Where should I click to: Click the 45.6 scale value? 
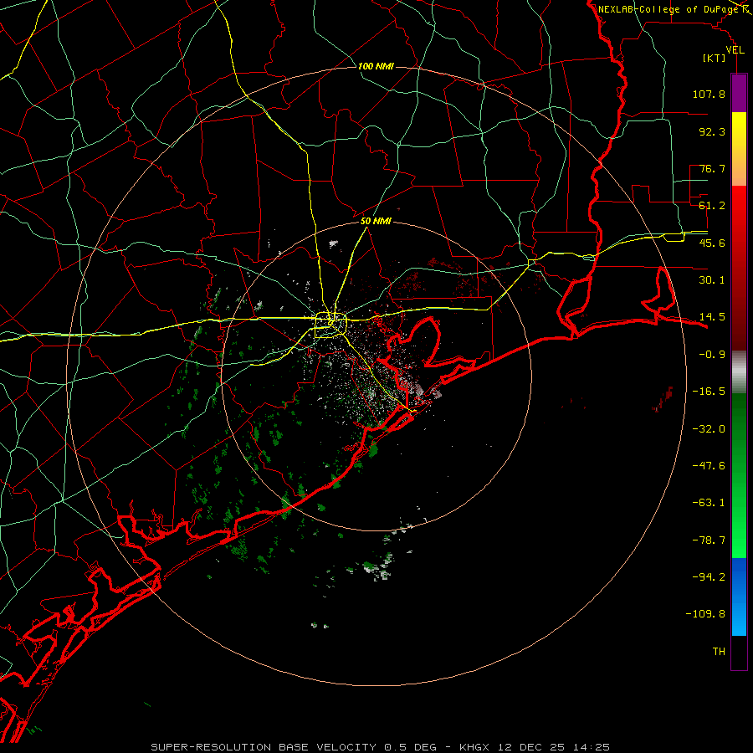coord(712,243)
